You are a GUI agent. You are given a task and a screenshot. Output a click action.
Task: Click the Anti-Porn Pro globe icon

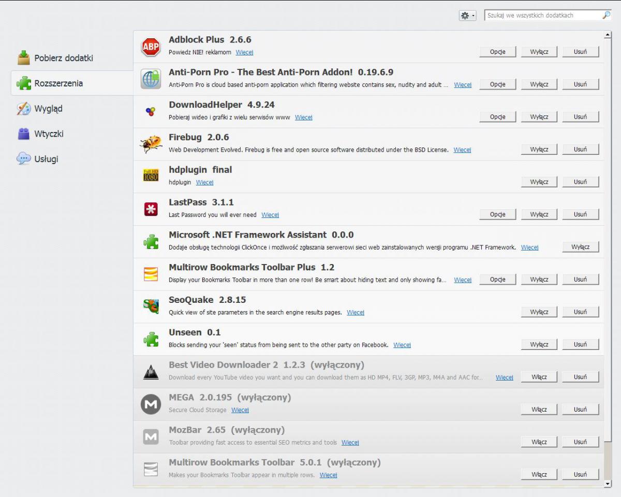(151, 80)
